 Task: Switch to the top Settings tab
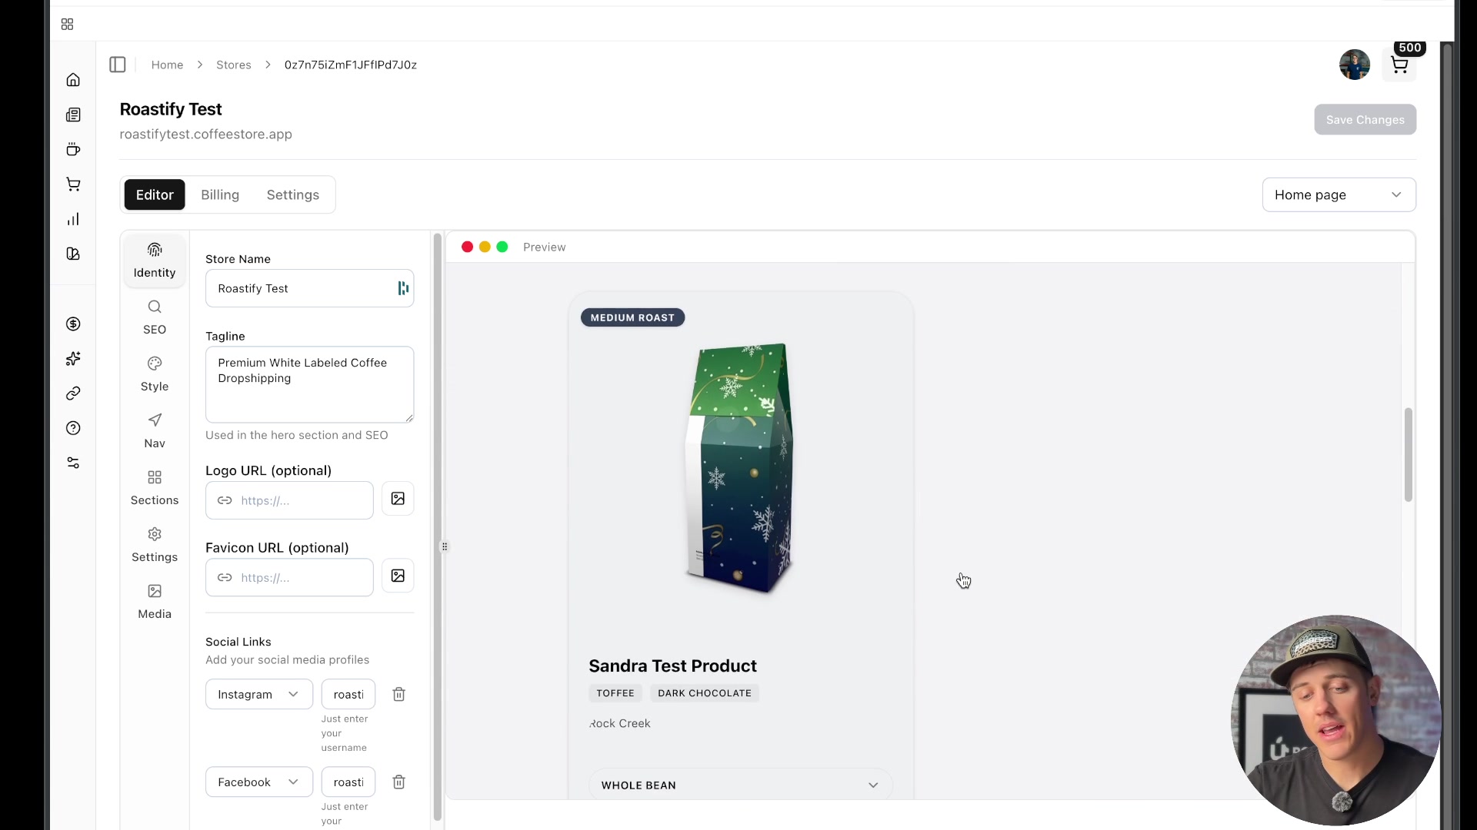point(292,194)
